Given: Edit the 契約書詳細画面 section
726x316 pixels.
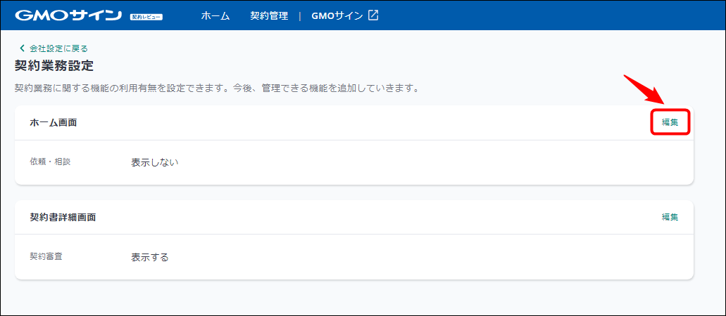Looking at the screenshot, I should 670,217.
